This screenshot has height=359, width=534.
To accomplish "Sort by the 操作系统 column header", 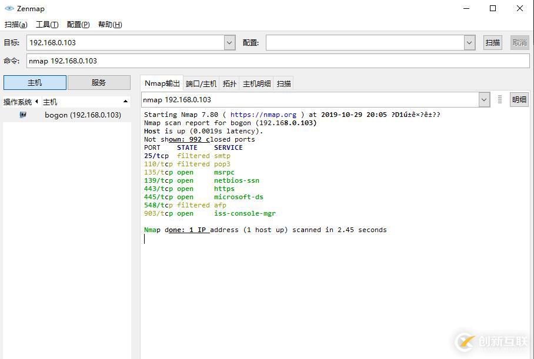I will tap(20, 102).
